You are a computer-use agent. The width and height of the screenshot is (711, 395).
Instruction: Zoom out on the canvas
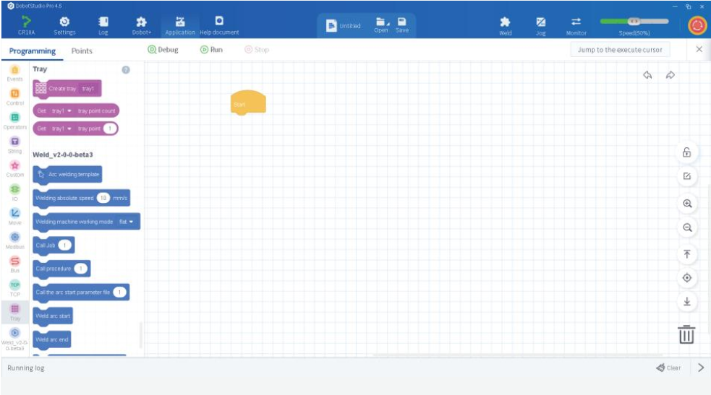[687, 227]
